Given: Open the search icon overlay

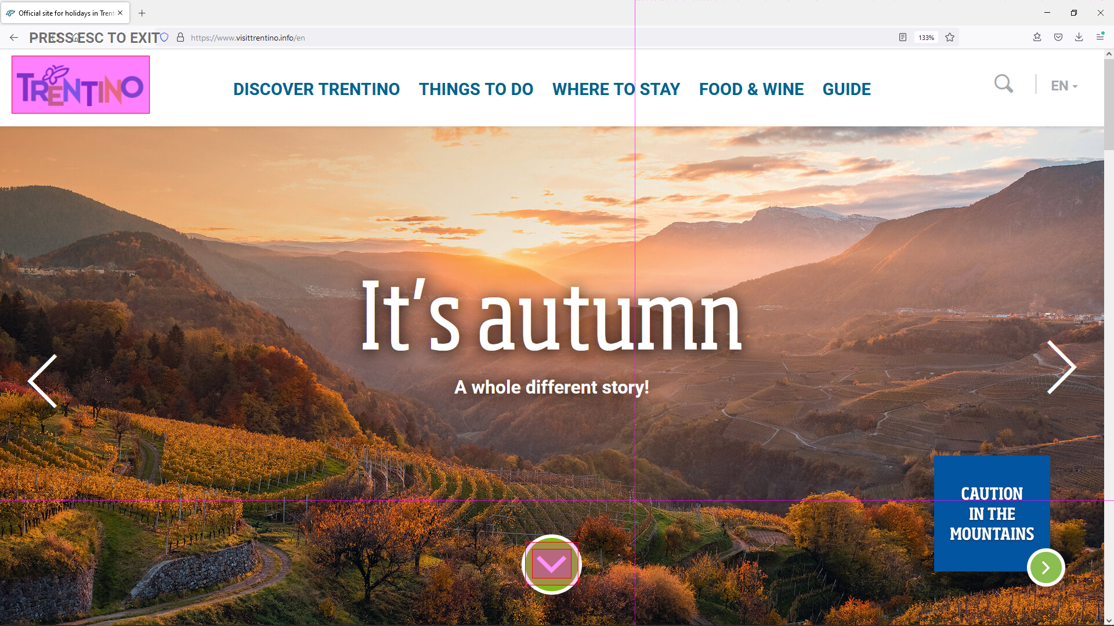Looking at the screenshot, I should coord(1002,83).
